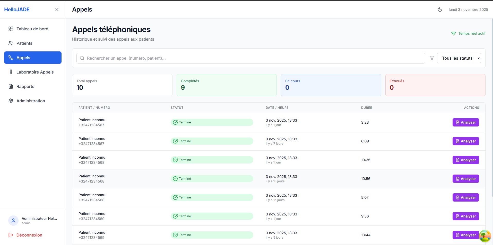Click the Déconnexion logout arrow icon
493x245 pixels.
[10, 235]
